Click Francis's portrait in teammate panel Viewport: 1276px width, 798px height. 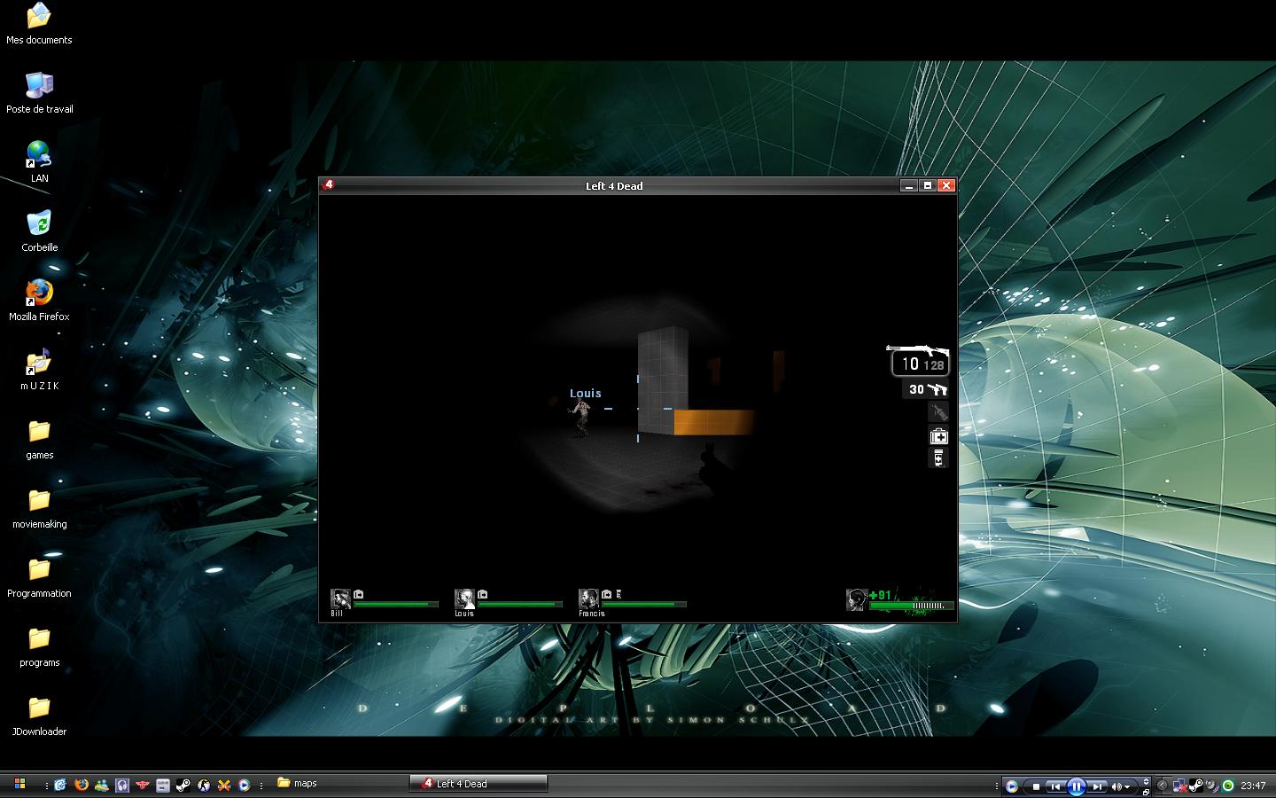[x=588, y=598]
